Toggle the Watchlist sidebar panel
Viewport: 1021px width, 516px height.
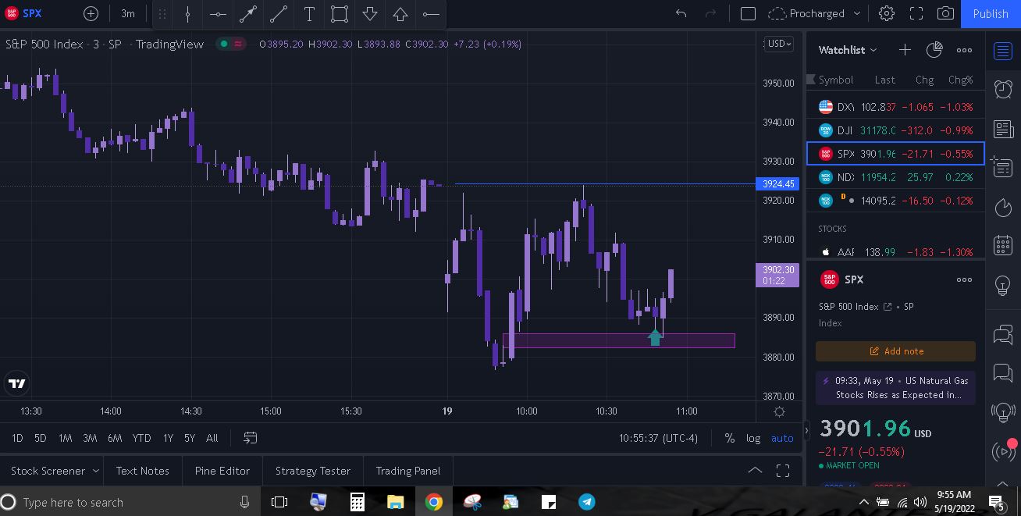click(x=1003, y=52)
